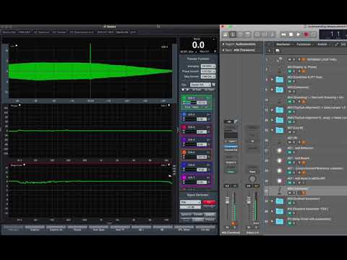Open the Ansicht menu in tracks area
Viewport: 347px width, 260px height.
click(x=322, y=44)
